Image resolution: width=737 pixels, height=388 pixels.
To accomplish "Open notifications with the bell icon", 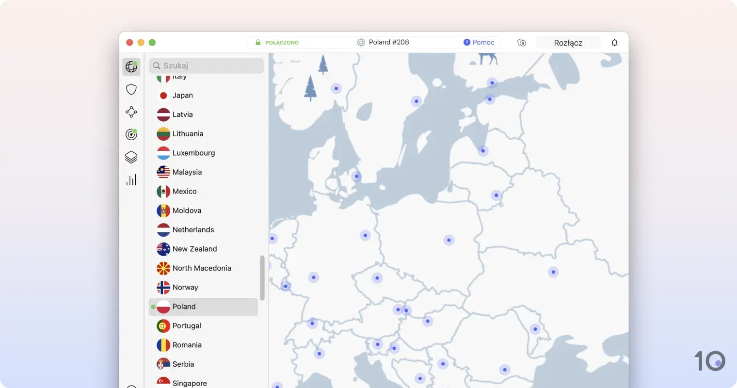I will click(x=614, y=43).
